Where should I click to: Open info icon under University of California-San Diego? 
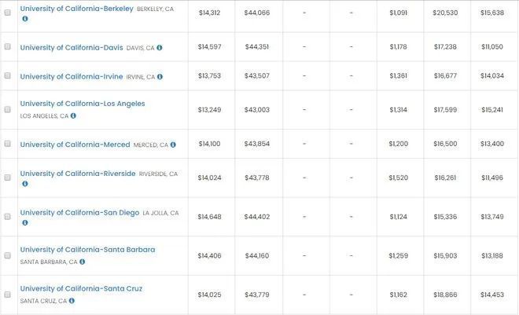click(x=25, y=223)
